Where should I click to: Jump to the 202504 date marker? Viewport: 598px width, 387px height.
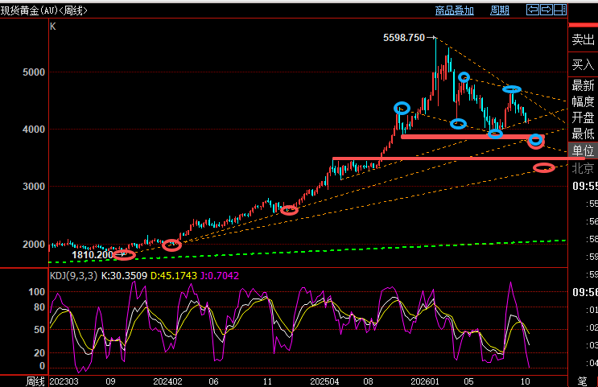[x=324, y=381]
